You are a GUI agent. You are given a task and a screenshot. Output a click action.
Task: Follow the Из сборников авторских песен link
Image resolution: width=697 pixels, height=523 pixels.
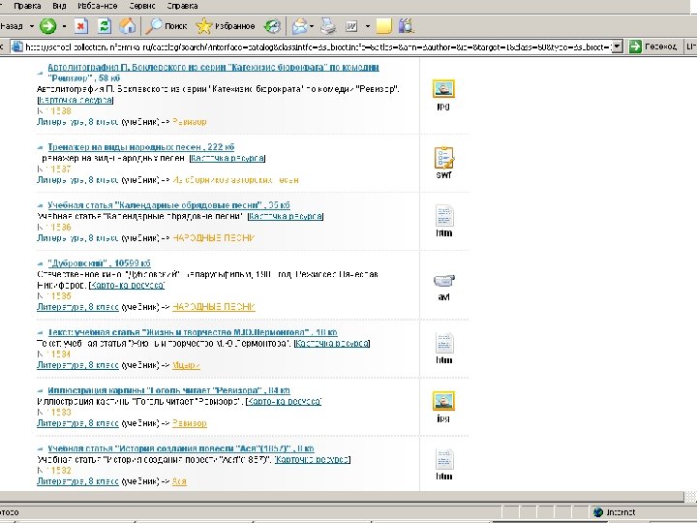[x=235, y=180]
